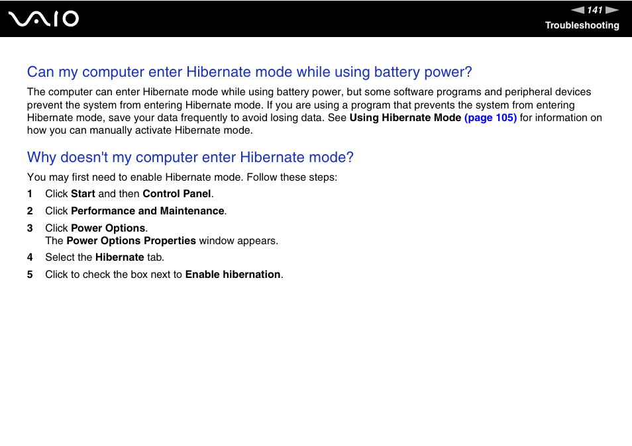Click the bold text Using Hibernate Mode
This screenshot has width=632, height=446.
pos(405,118)
